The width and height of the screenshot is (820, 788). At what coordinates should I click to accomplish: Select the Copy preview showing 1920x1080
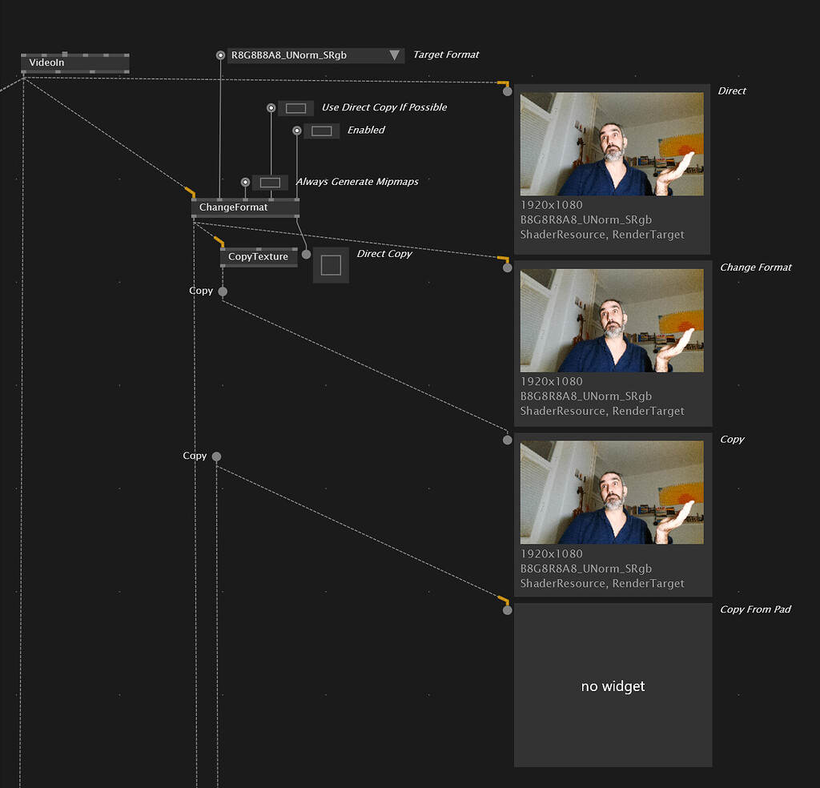(x=612, y=492)
